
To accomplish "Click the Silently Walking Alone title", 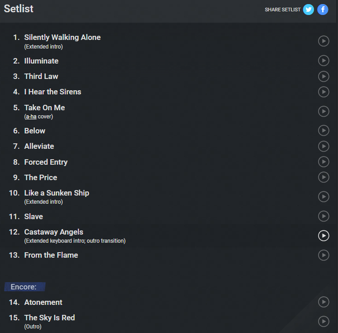I will [x=62, y=37].
